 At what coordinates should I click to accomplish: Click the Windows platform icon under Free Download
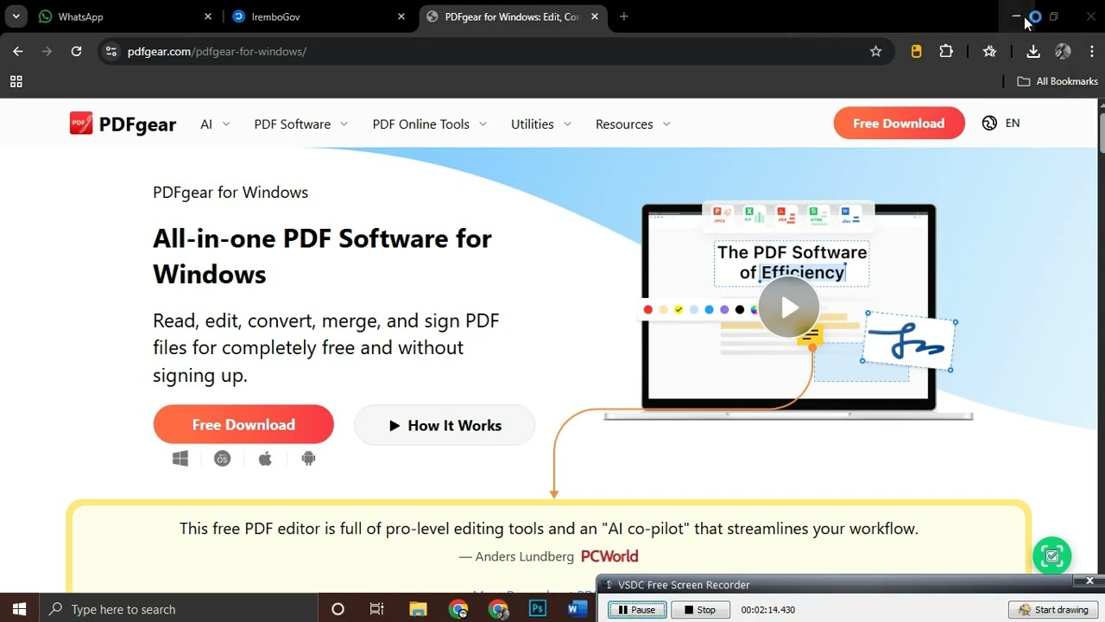tap(180, 459)
